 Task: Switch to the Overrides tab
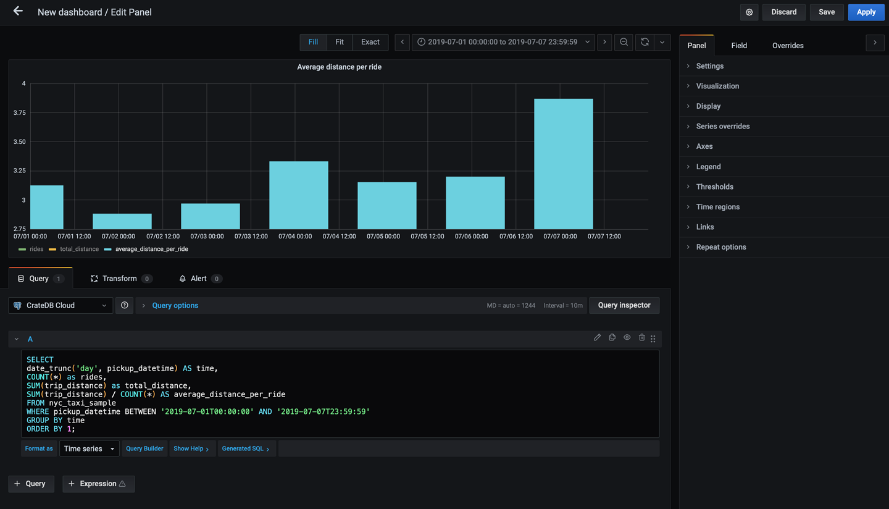pyautogui.click(x=788, y=45)
